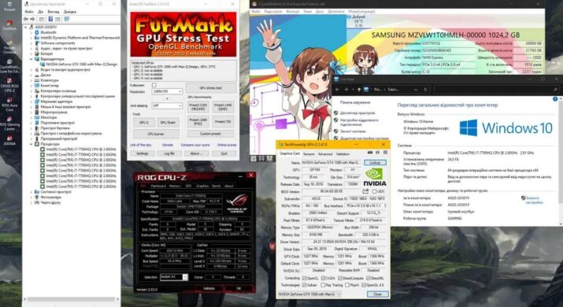Click GPU-Z BIOS export share icon
Screen dimensions: 563x307
[x=365, y=191]
